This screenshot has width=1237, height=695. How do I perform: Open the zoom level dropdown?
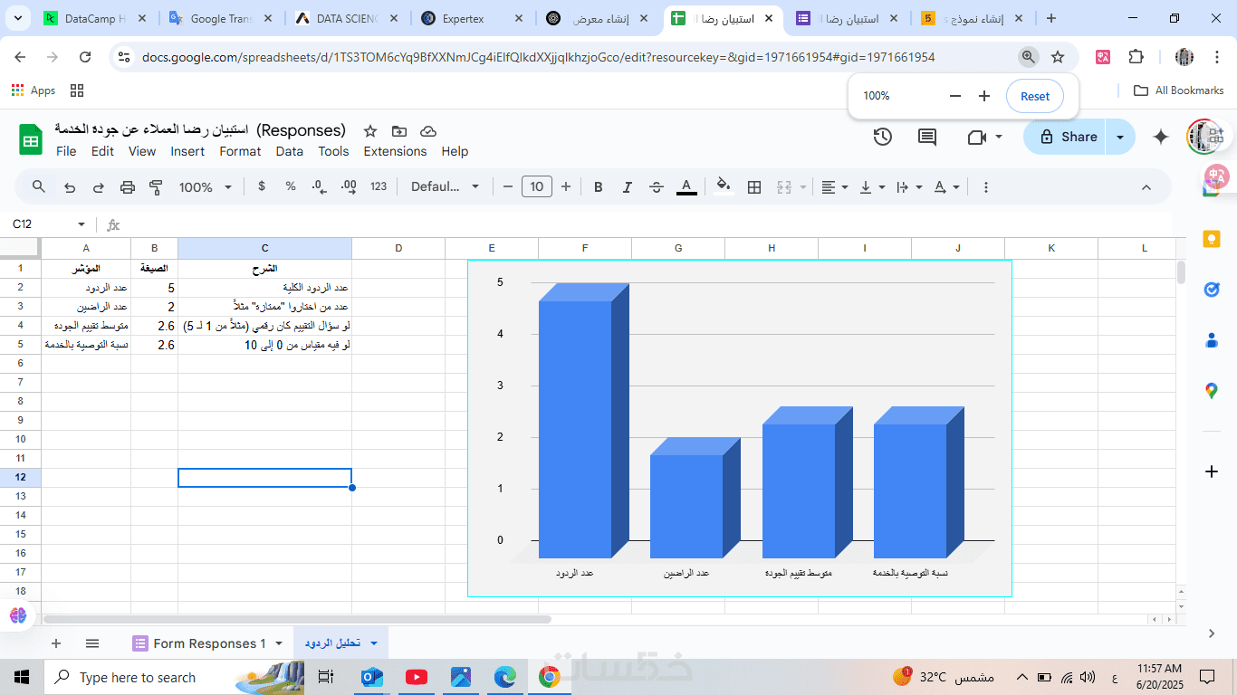pyautogui.click(x=206, y=187)
